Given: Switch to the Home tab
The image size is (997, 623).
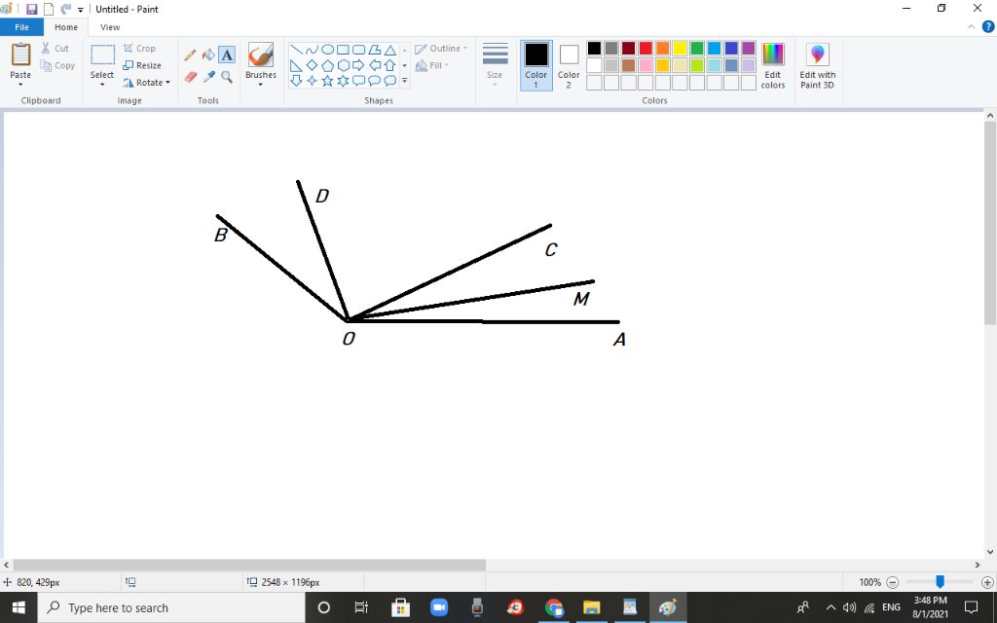Looking at the screenshot, I should point(66,27).
